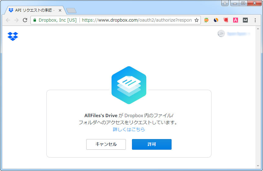
Task: Click the AllFiles's Drive hexagon app icon
Action: 129,85
